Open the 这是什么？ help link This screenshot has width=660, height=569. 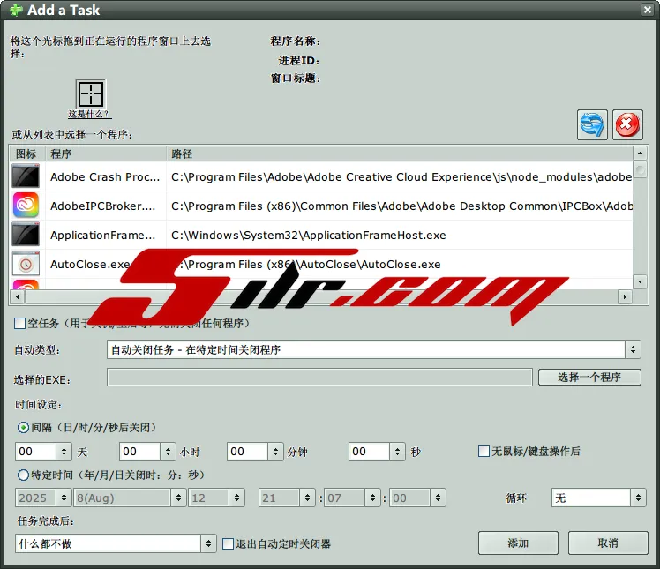click(90, 115)
